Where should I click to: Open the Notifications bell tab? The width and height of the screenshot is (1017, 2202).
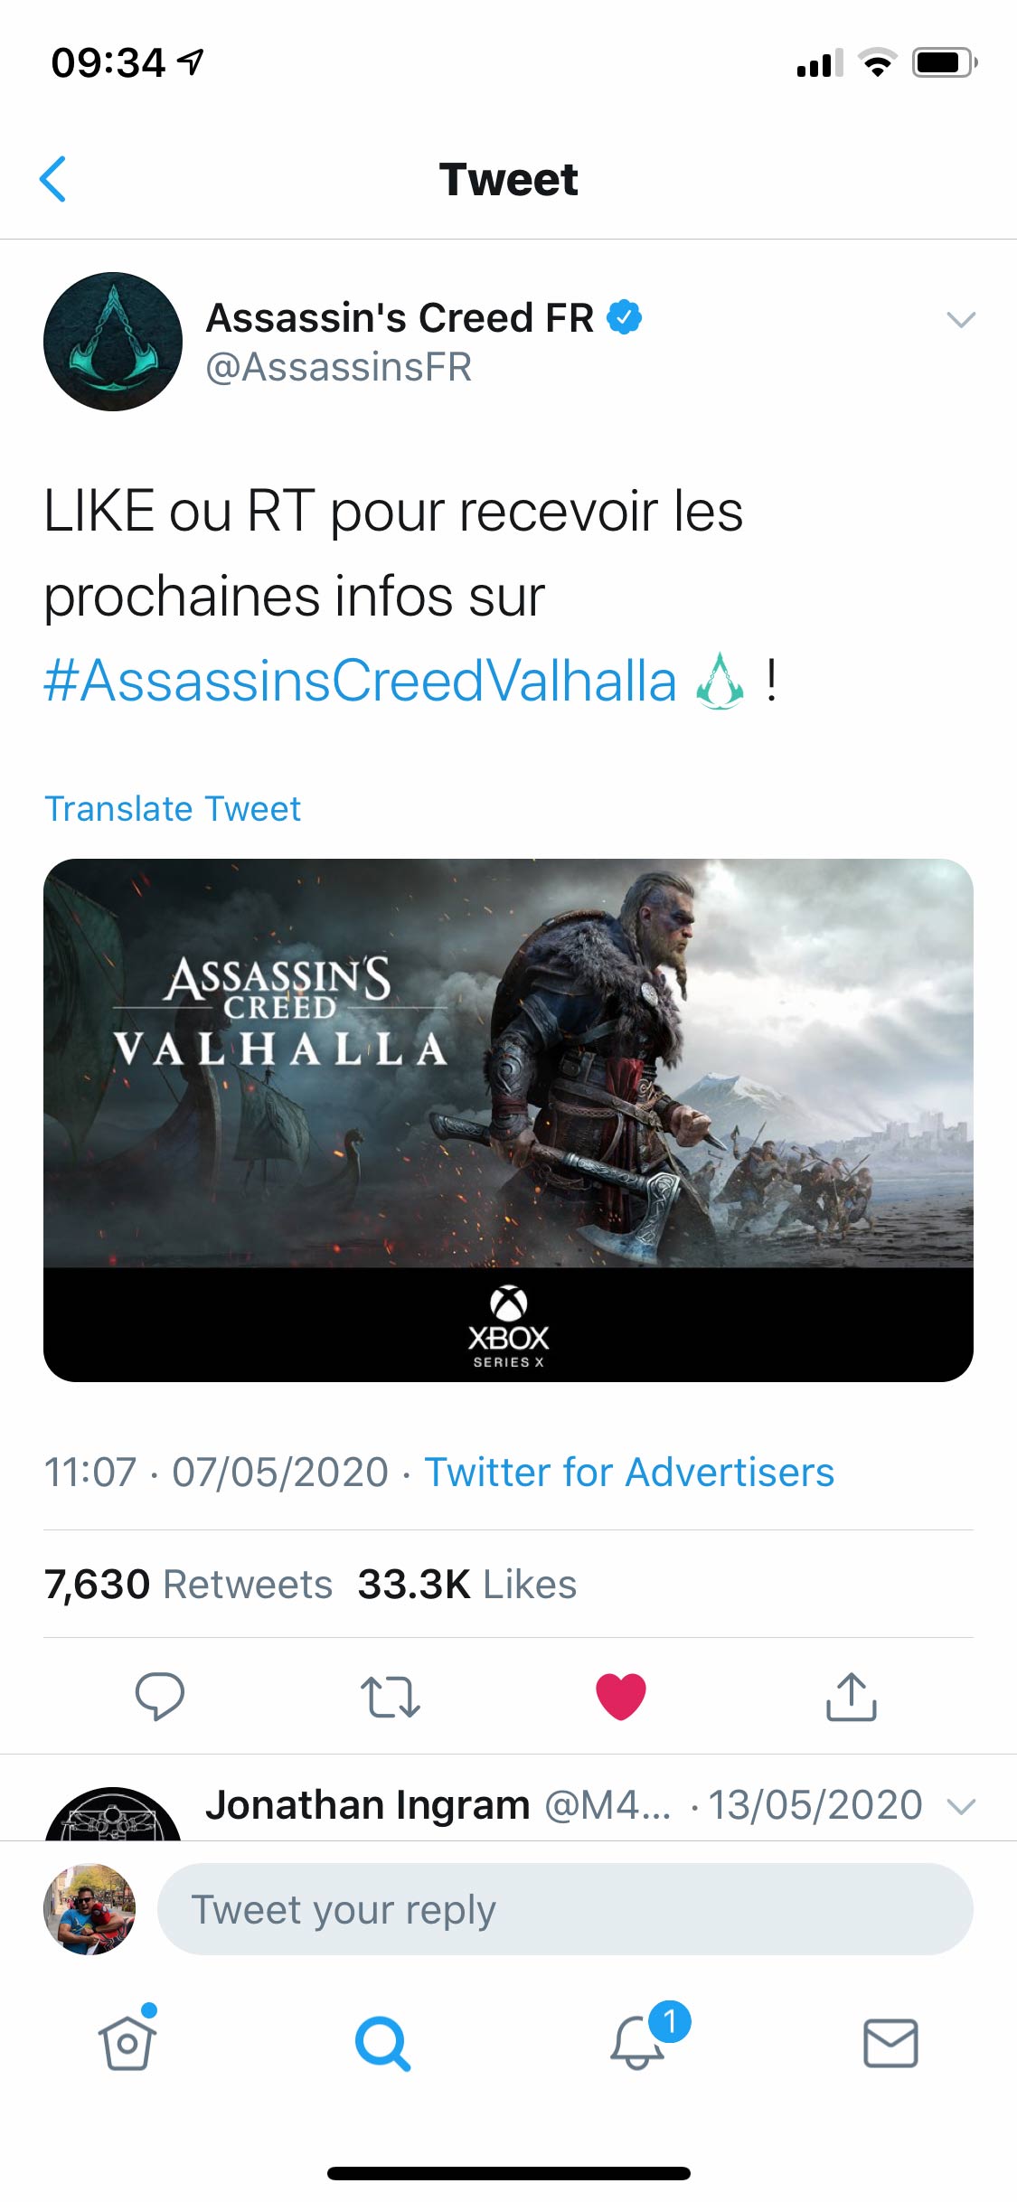pyautogui.click(x=638, y=2043)
